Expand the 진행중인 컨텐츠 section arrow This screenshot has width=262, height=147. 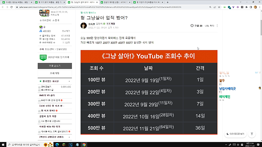click(69, 136)
